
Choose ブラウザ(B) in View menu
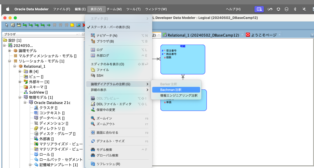119,41
